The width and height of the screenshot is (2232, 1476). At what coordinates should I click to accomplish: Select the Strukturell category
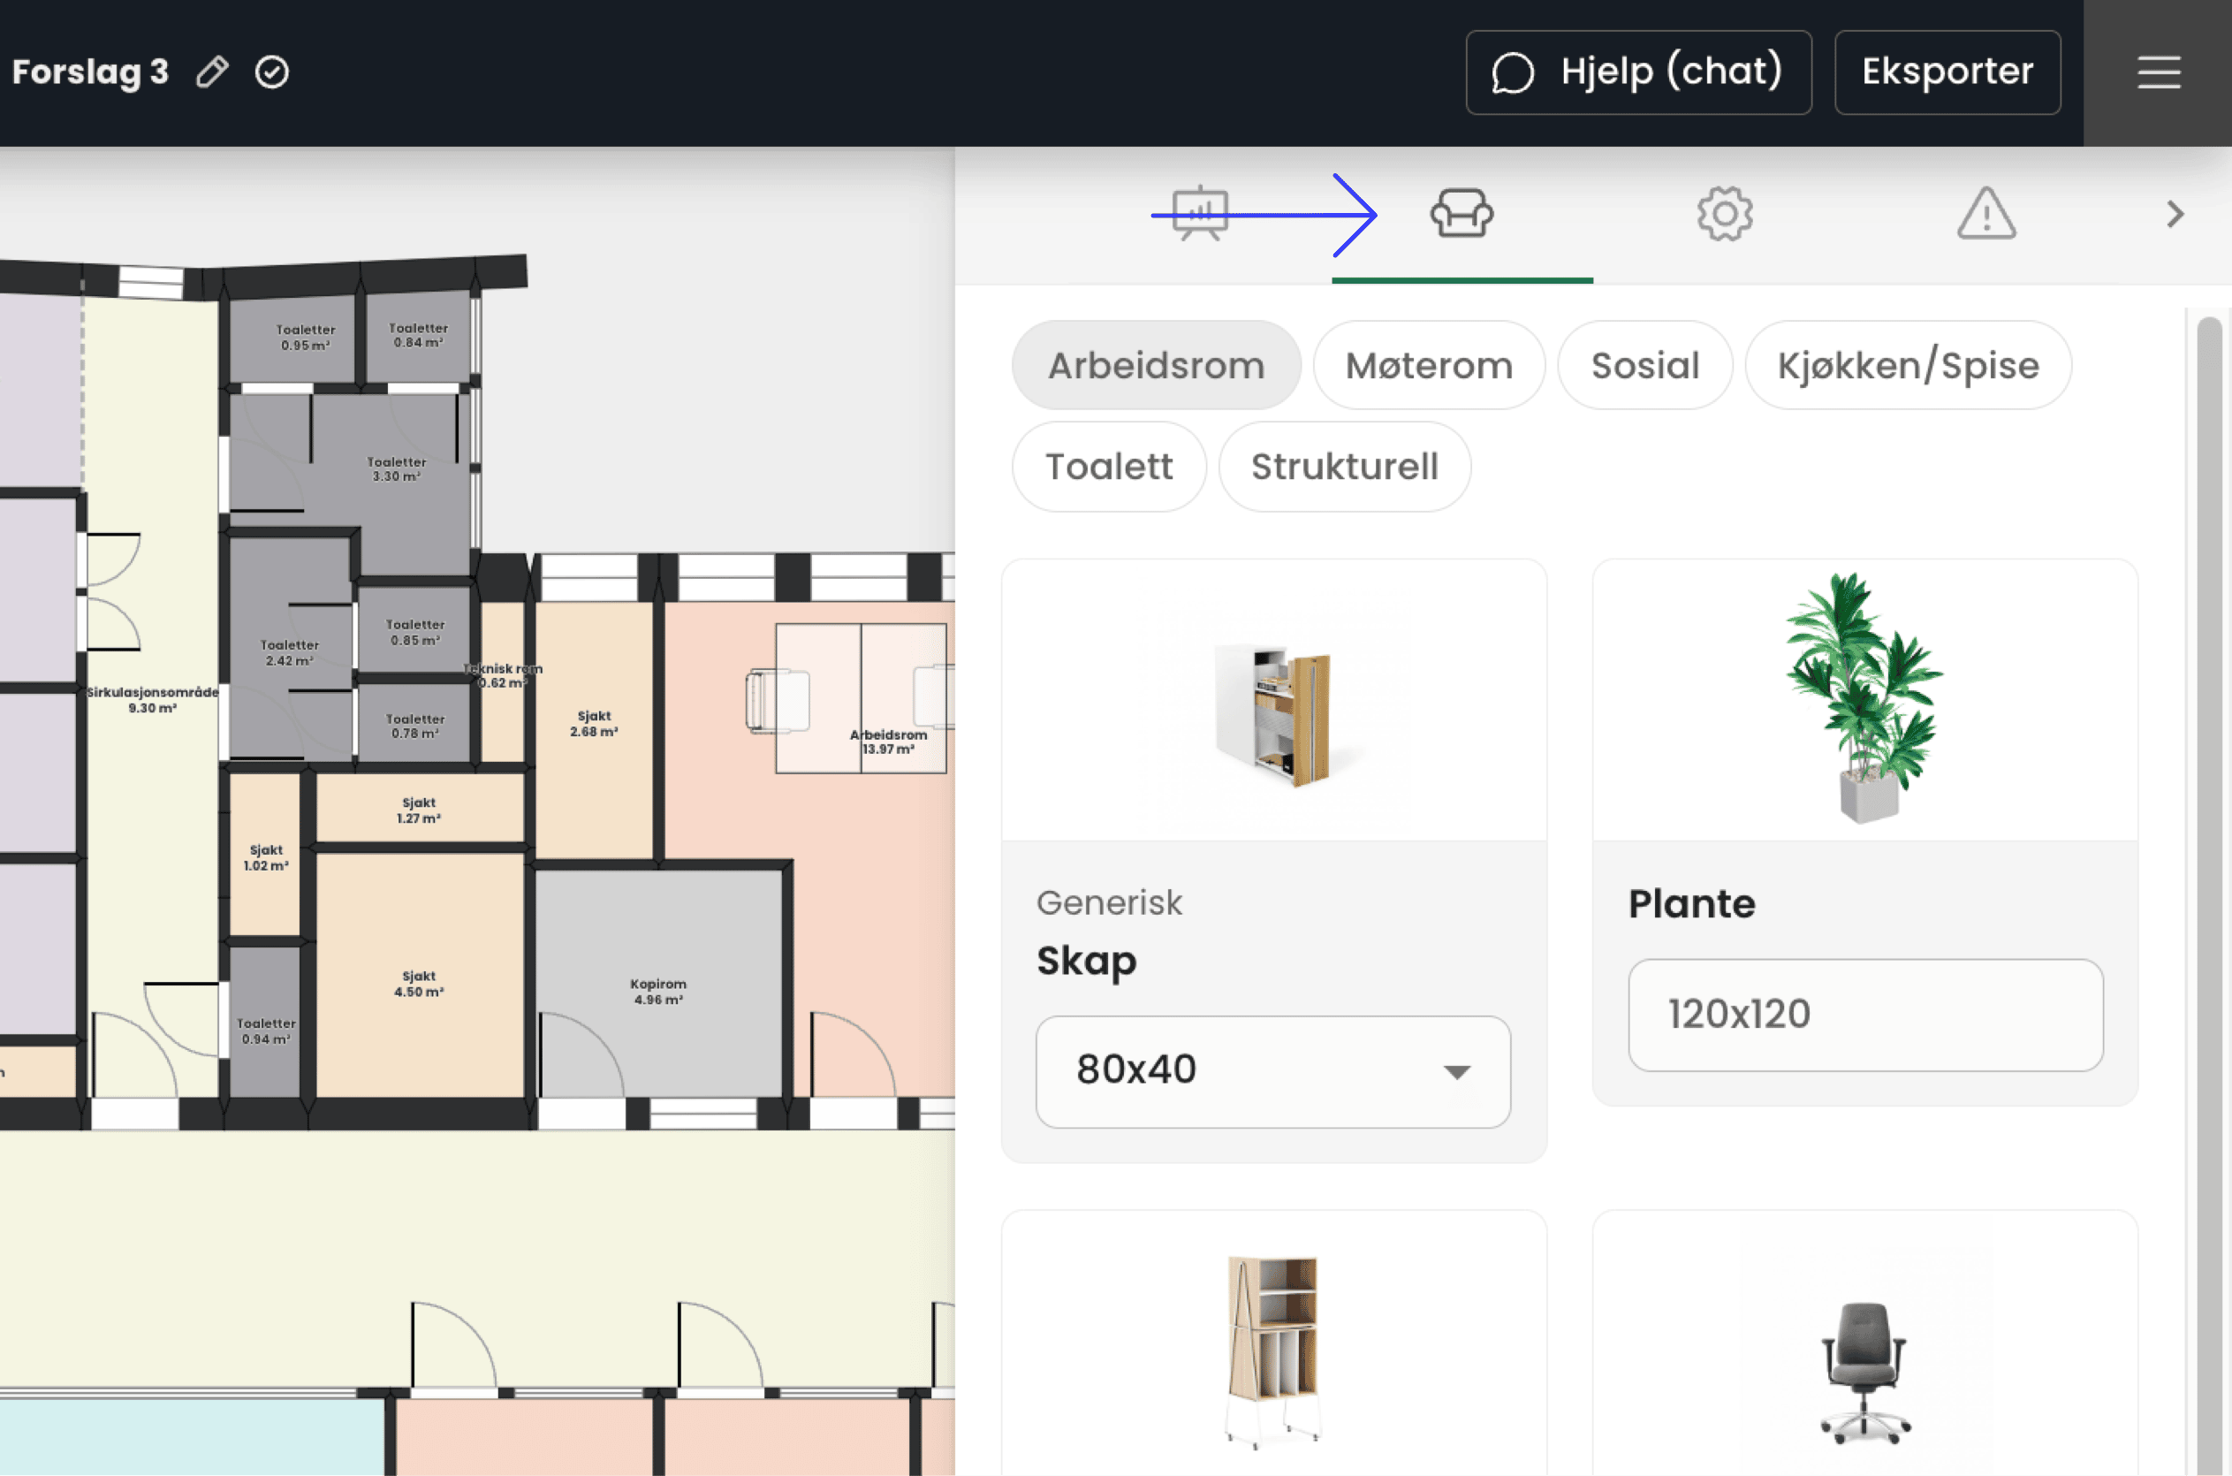coord(1344,467)
